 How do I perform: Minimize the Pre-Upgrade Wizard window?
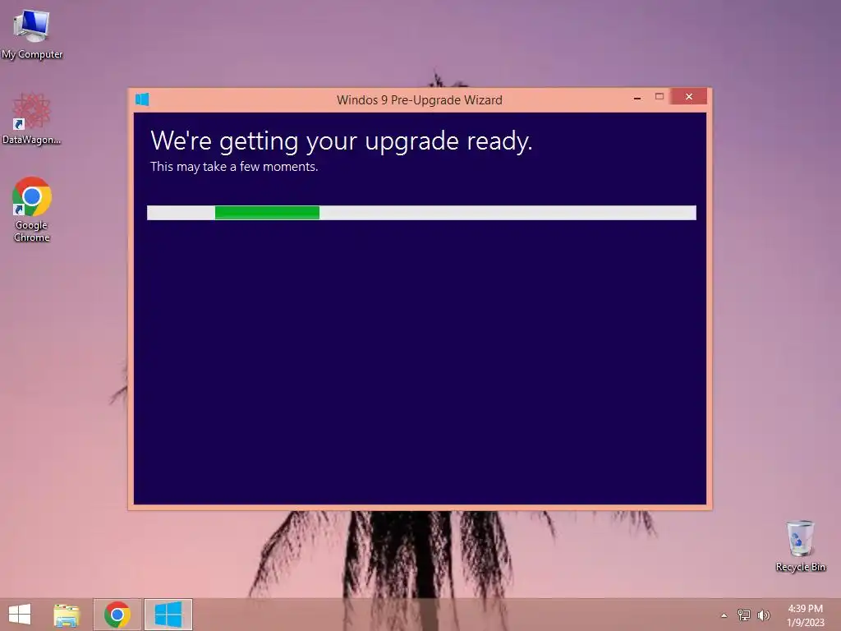pyautogui.click(x=637, y=98)
